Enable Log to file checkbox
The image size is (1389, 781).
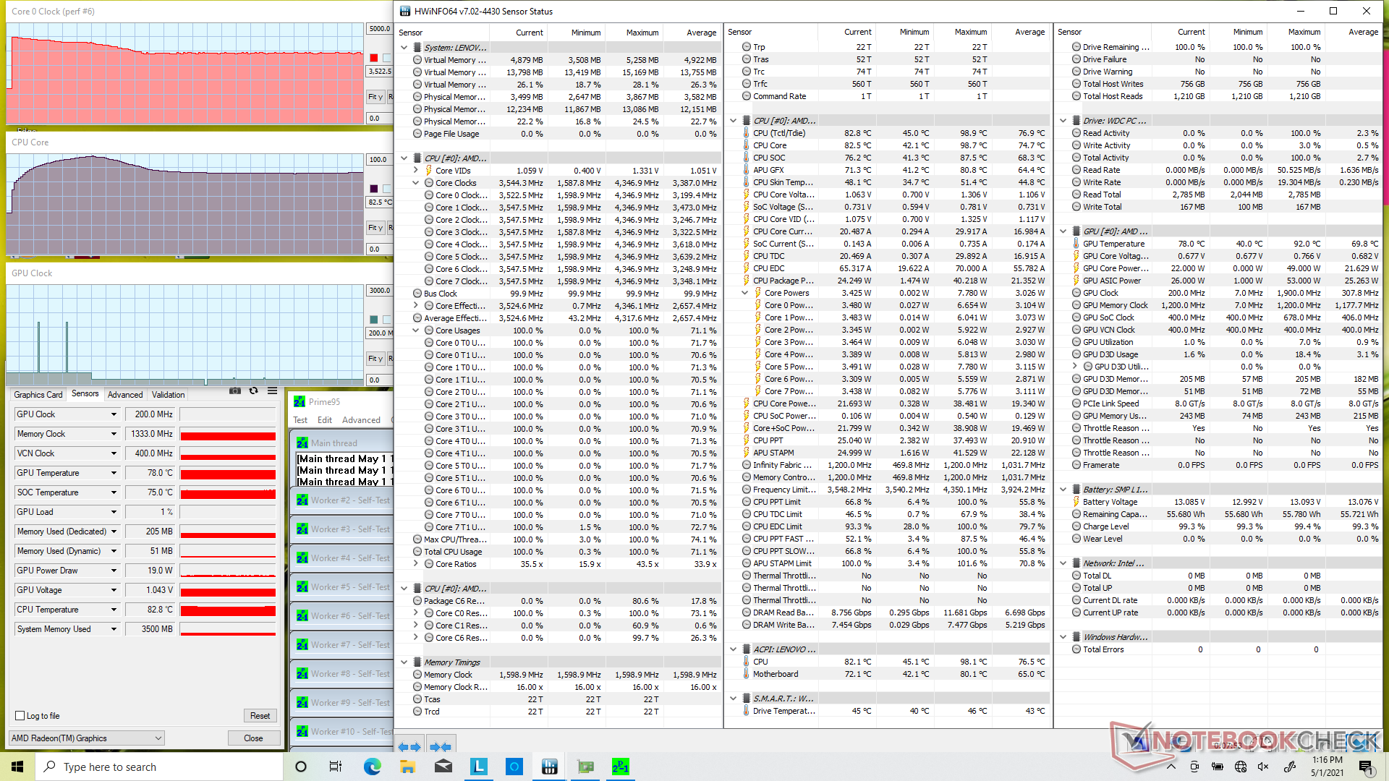pyautogui.click(x=20, y=716)
